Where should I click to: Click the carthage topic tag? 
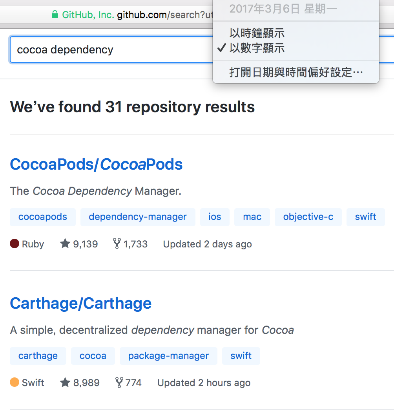click(38, 356)
